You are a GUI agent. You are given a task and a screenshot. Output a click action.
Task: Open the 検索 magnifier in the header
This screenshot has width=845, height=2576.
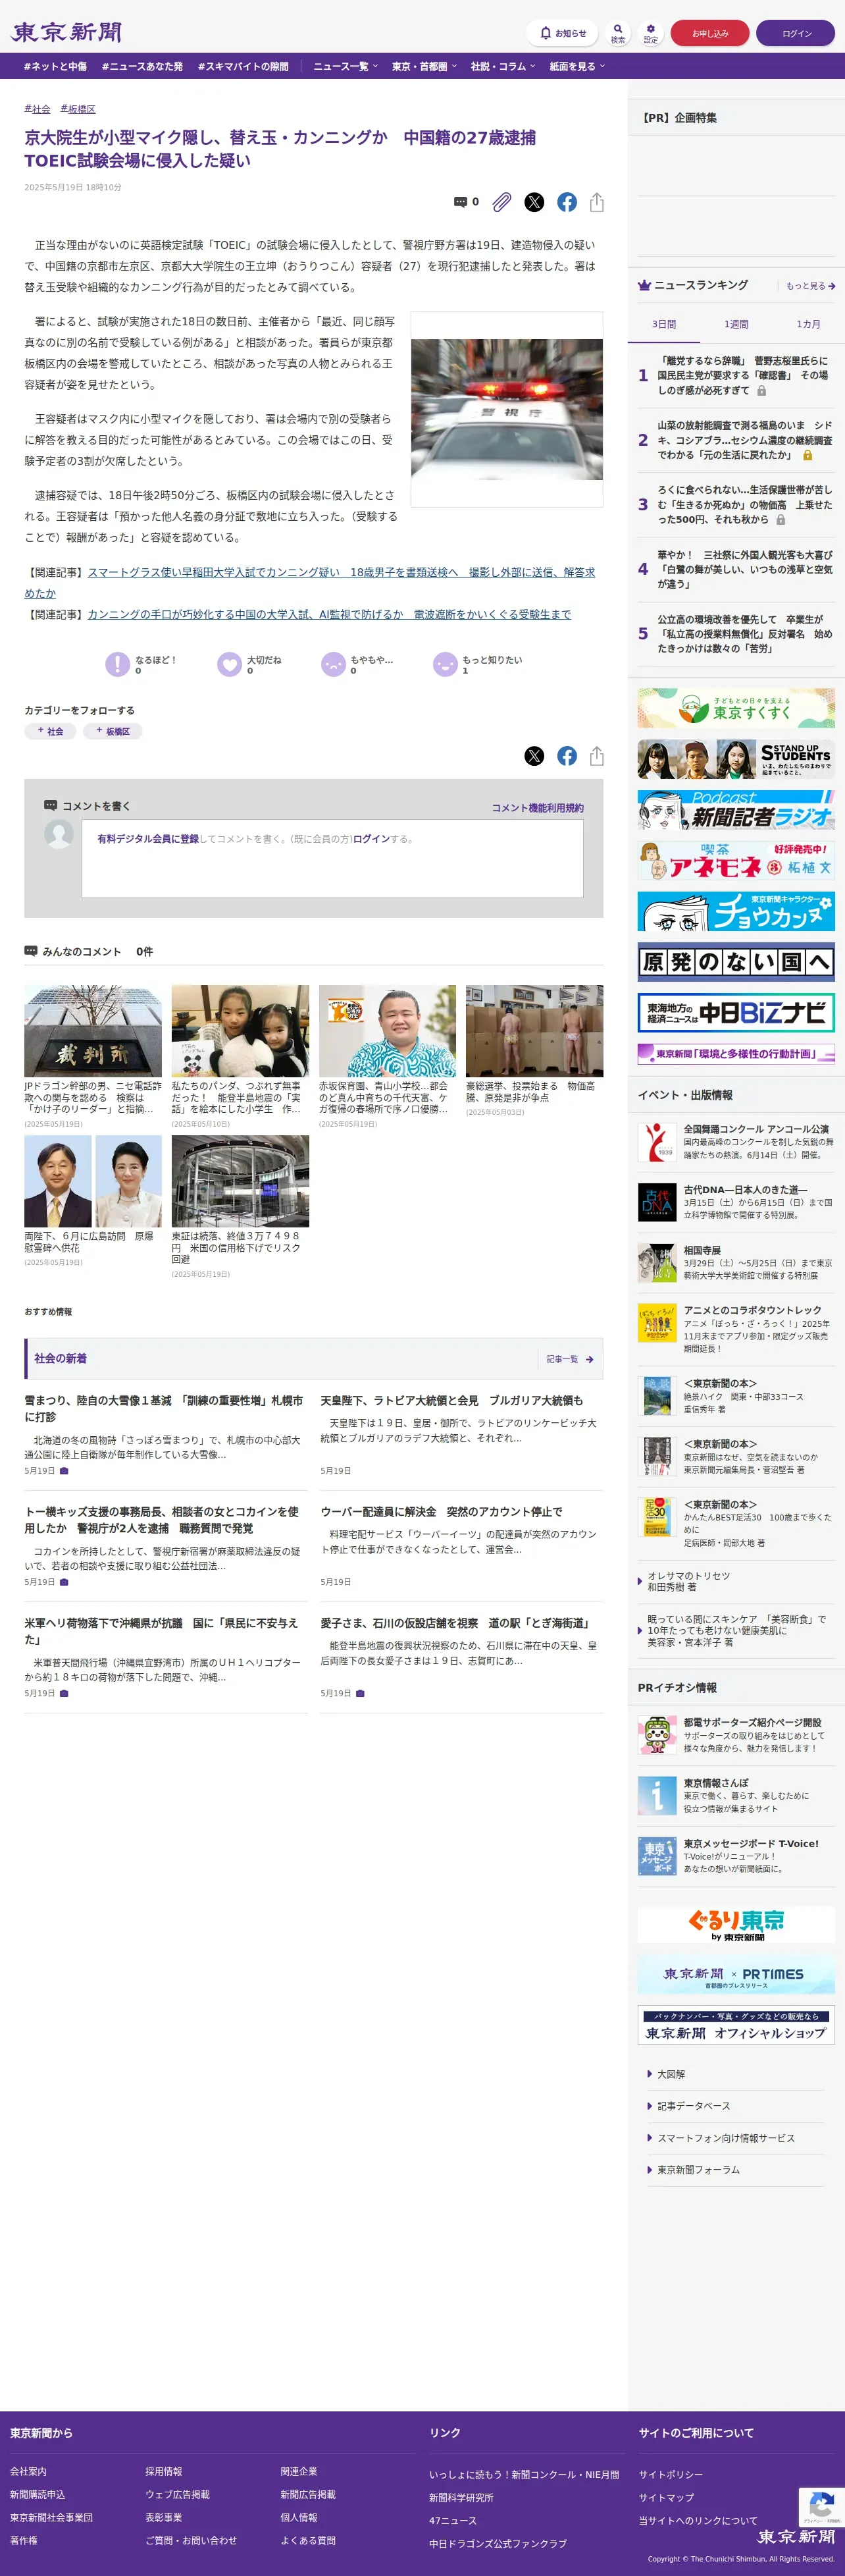(618, 33)
